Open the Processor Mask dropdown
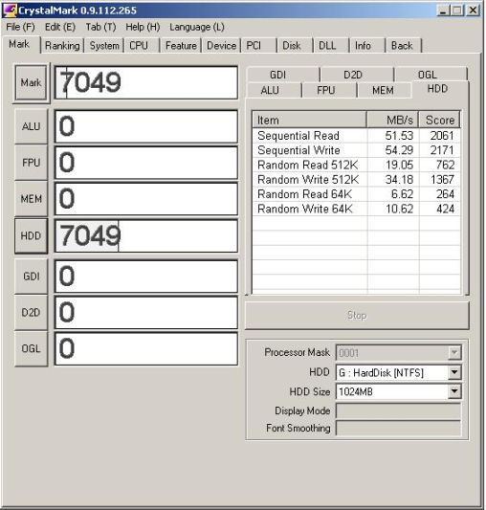Screen dimensions: 486x510 click(x=454, y=352)
